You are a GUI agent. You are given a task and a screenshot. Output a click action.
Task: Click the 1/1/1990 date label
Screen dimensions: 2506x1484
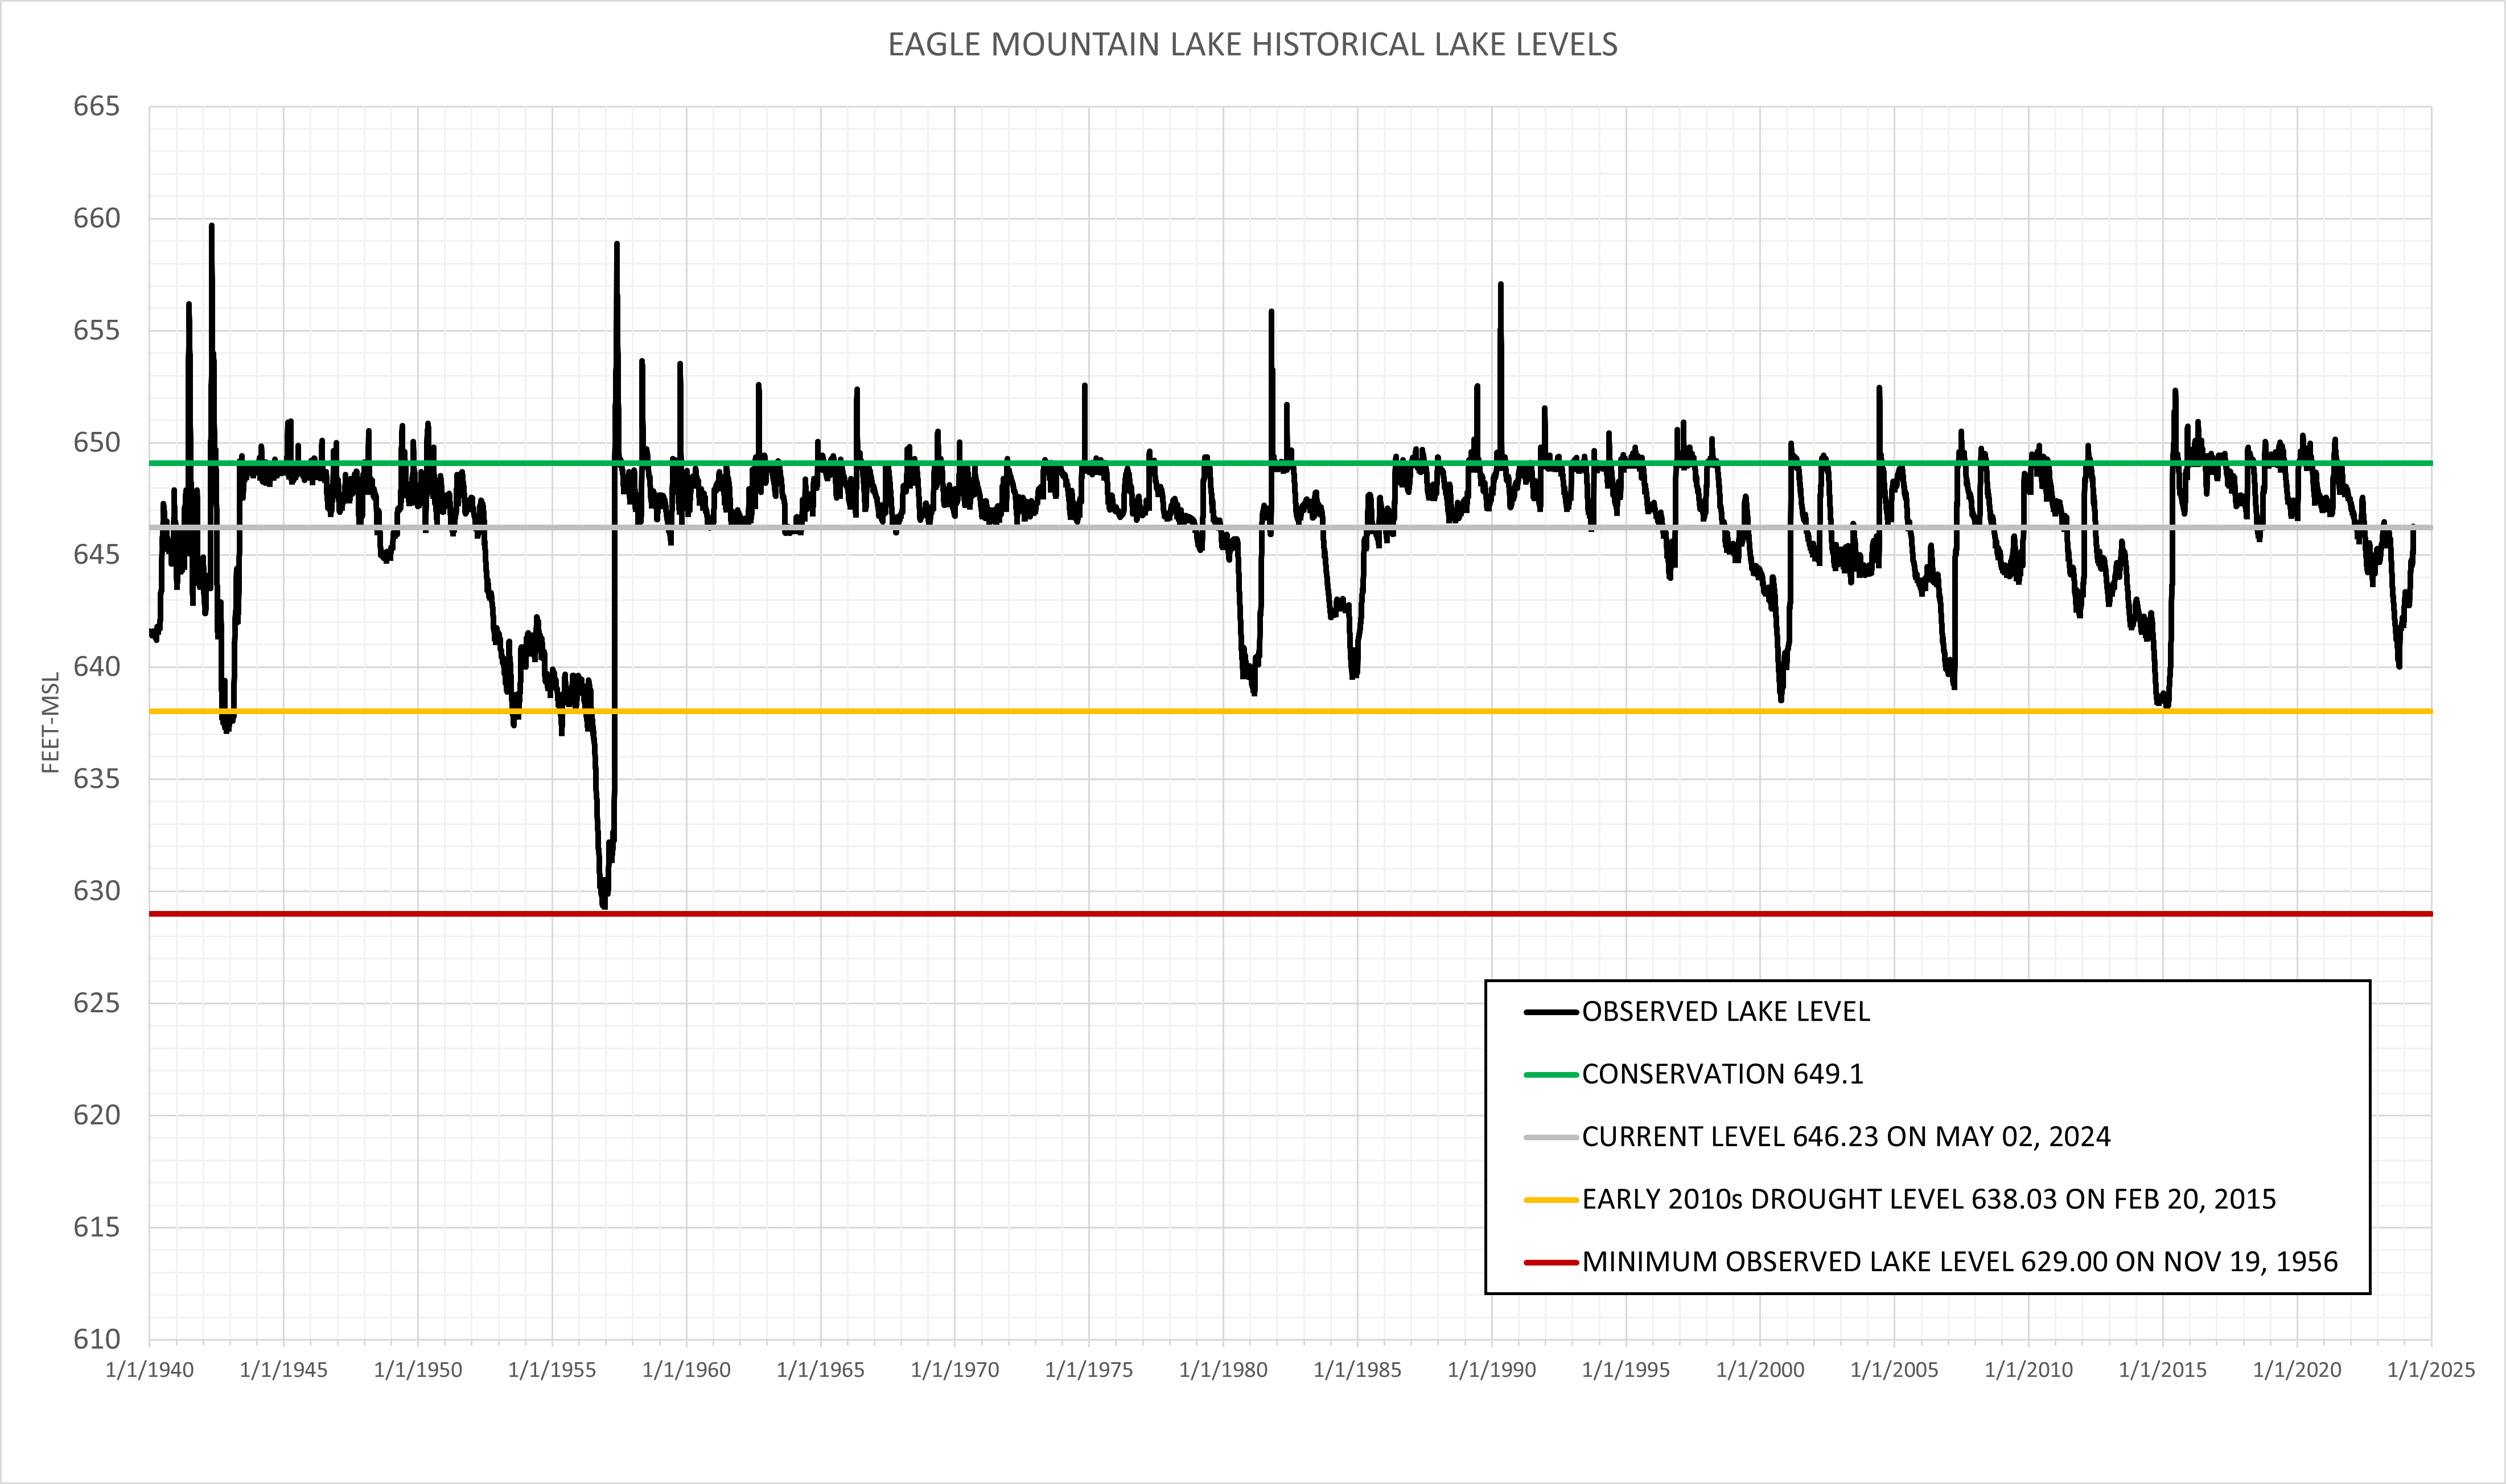(1492, 1370)
